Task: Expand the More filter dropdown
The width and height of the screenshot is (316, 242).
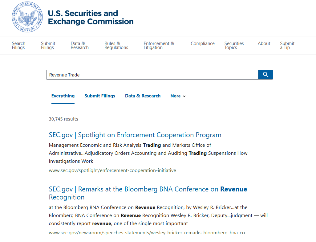Action: tap(178, 96)
